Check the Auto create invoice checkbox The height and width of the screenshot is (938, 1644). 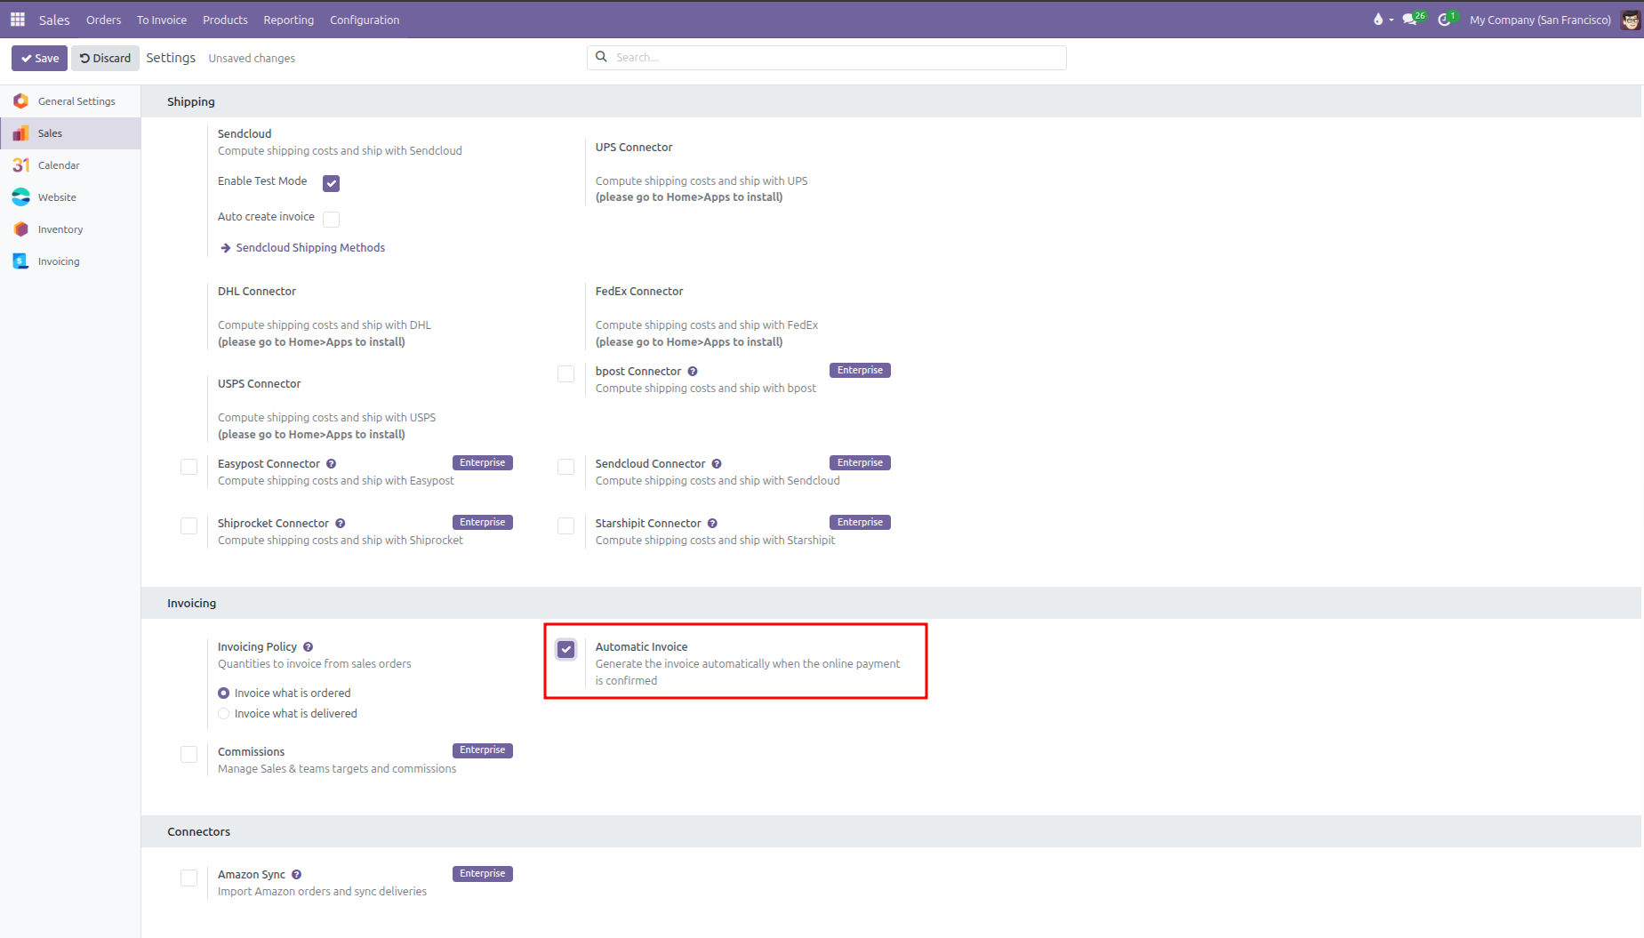332,219
